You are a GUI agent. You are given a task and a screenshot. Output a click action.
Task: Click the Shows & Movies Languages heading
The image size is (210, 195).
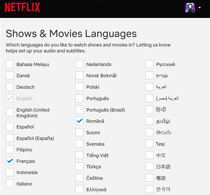click(x=71, y=34)
